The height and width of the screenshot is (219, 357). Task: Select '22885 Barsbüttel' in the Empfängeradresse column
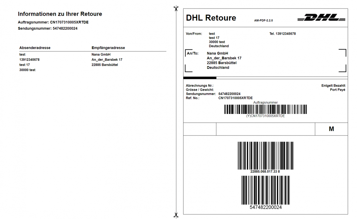(x=105, y=65)
